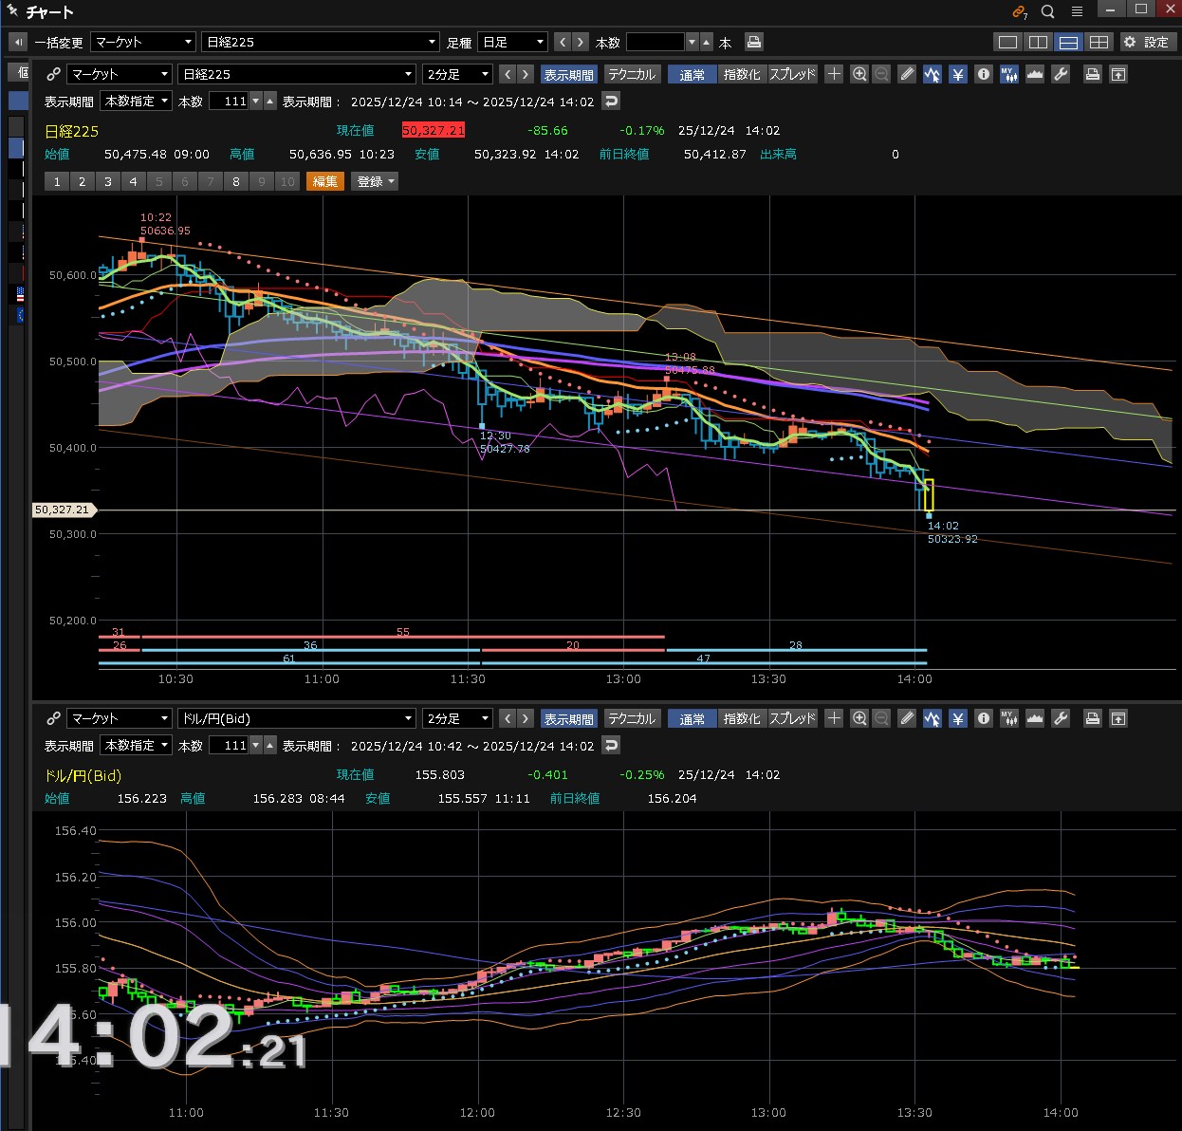The width and height of the screenshot is (1182, 1131).
Task: Click zoom in magnifier on Nikkei 225 chart
Action: [859, 74]
